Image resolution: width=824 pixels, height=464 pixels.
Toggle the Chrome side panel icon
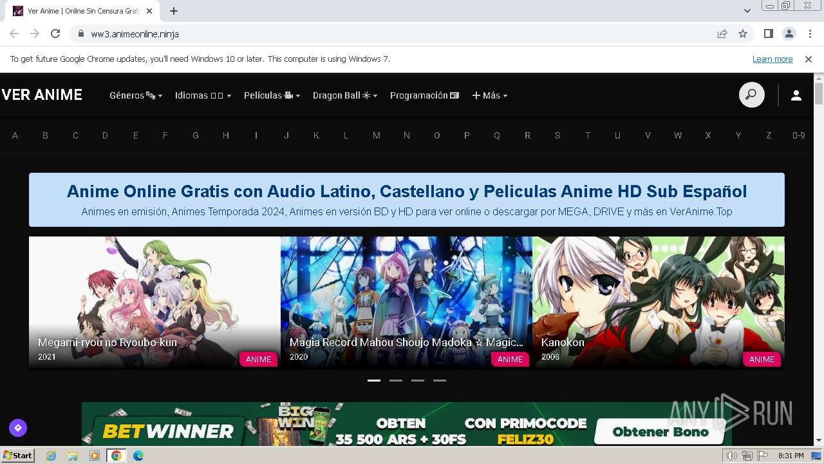coord(768,34)
